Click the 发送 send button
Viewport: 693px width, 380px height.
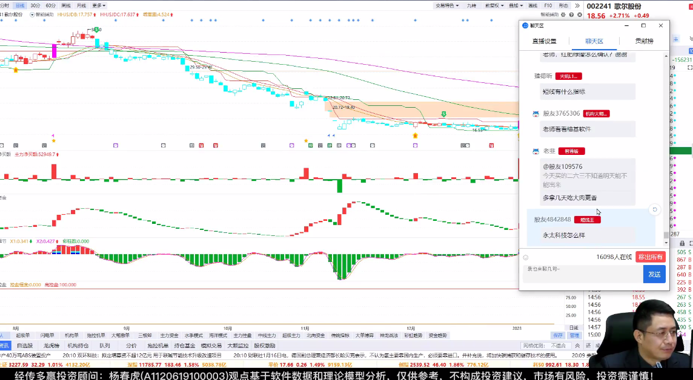point(654,275)
